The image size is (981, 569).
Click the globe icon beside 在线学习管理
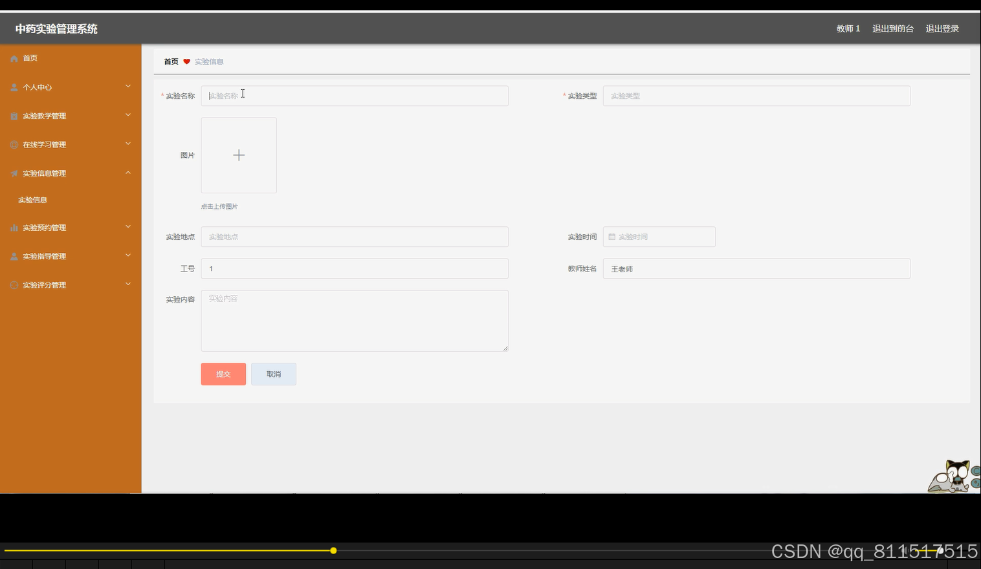(x=14, y=145)
